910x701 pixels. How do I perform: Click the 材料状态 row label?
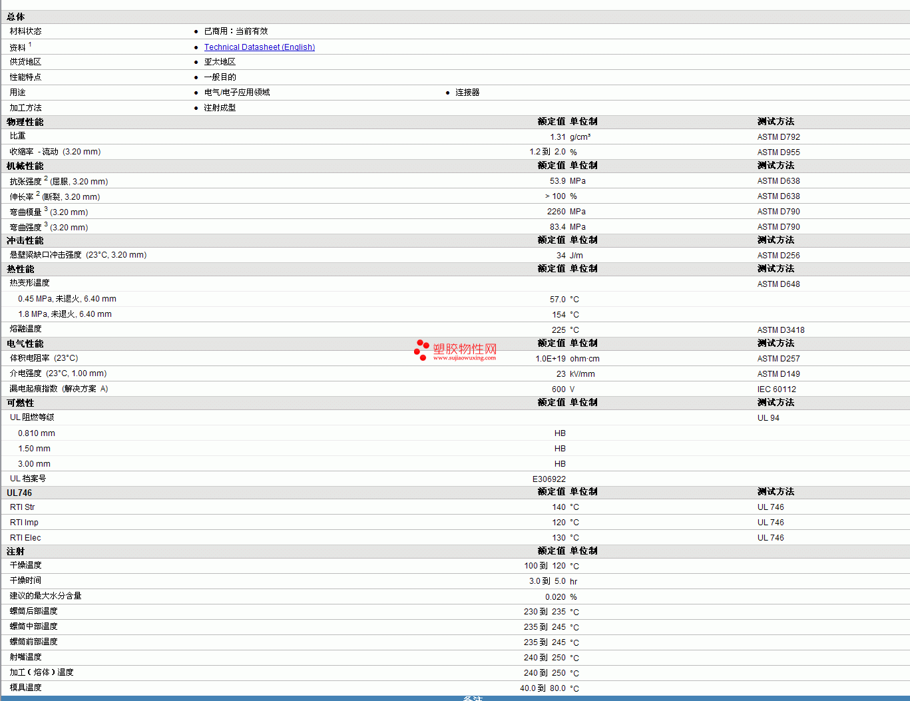coord(26,31)
